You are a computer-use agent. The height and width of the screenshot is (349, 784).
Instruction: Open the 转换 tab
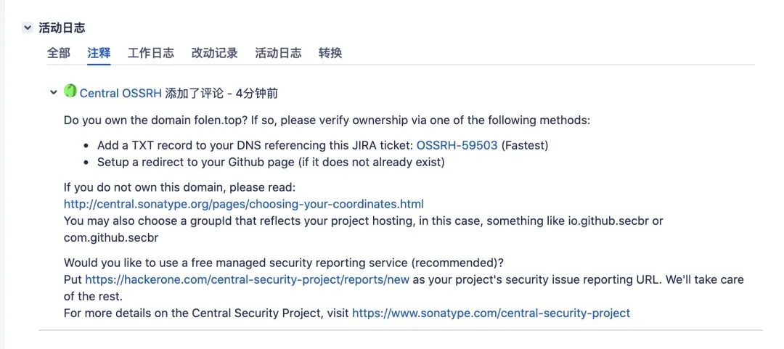(x=330, y=53)
